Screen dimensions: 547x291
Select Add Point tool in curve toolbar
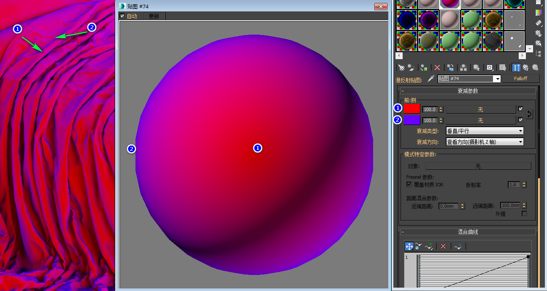tap(429, 246)
